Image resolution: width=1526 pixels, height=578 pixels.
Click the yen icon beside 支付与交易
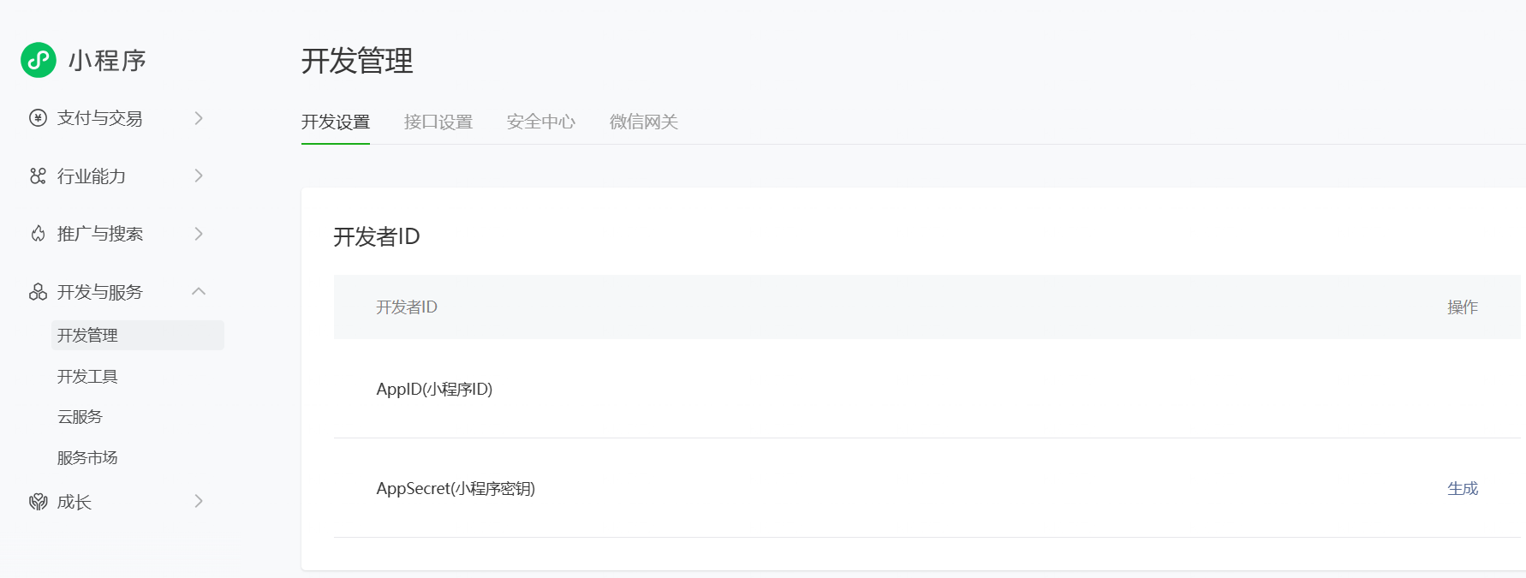(x=38, y=118)
